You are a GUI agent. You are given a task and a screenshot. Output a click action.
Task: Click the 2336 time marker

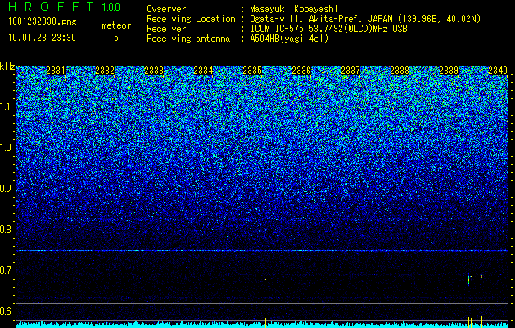click(301, 71)
